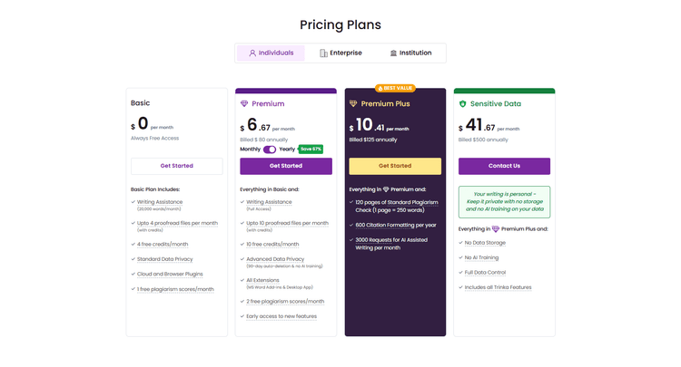The image size is (681, 367).
Task: Open the Individuals pricing tab
Action: click(x=271, y=53)
